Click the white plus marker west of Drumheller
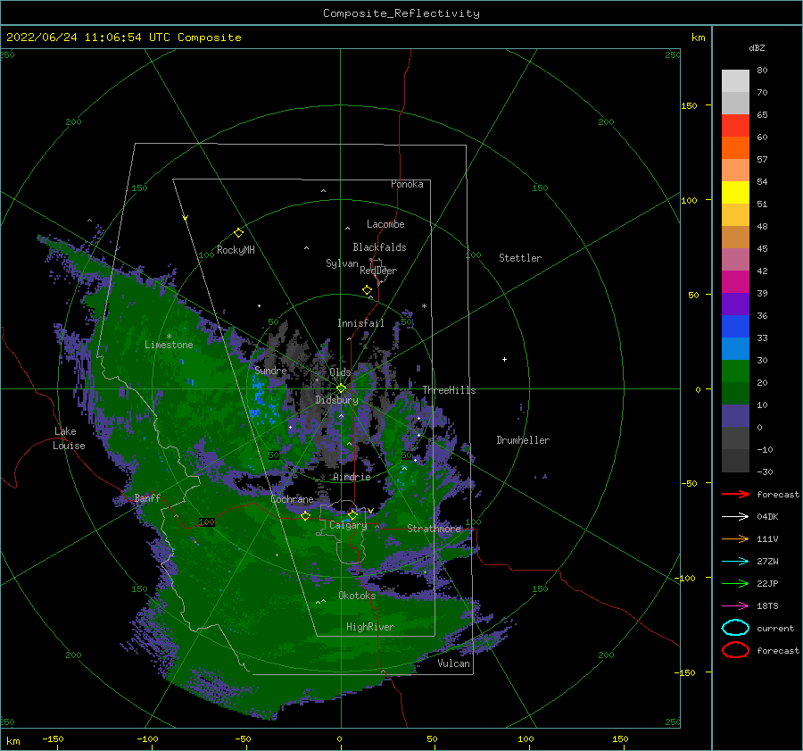This screenshot has height=751, width=803. tap(504, 359)
